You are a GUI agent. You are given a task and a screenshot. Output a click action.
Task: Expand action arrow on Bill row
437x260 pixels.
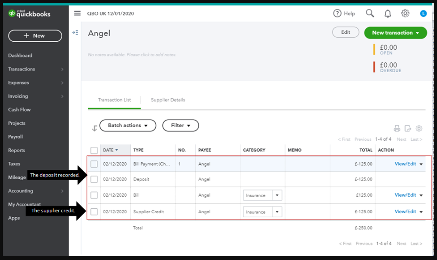pos(421,195)
